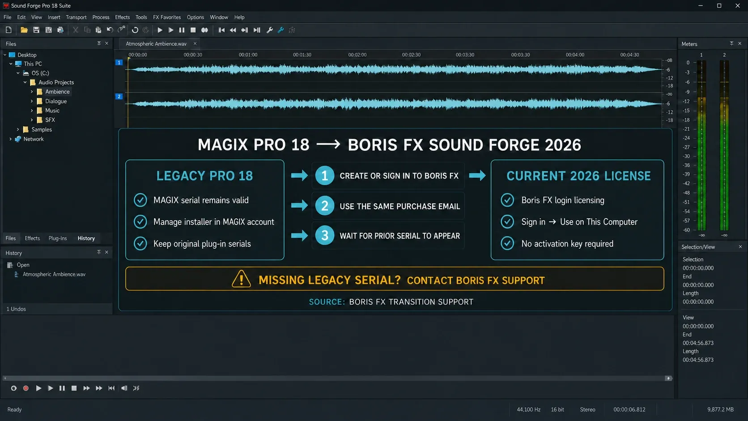Click the shuffle-style icon in transport bar
Screen dimensions: 748x421
(x=136, y=388)
